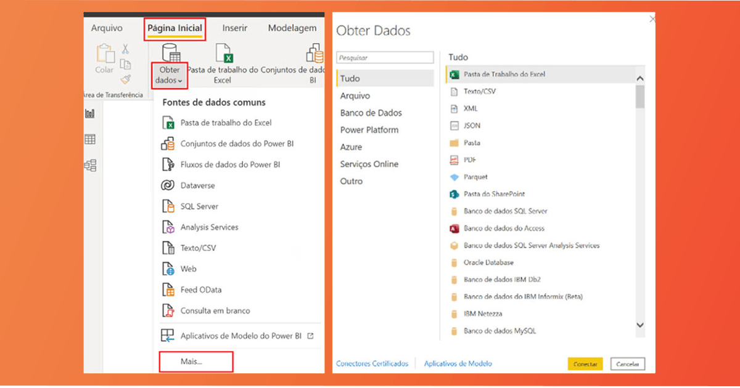
Task: Select Oracle Database from the list
Action: pos(488,262)
